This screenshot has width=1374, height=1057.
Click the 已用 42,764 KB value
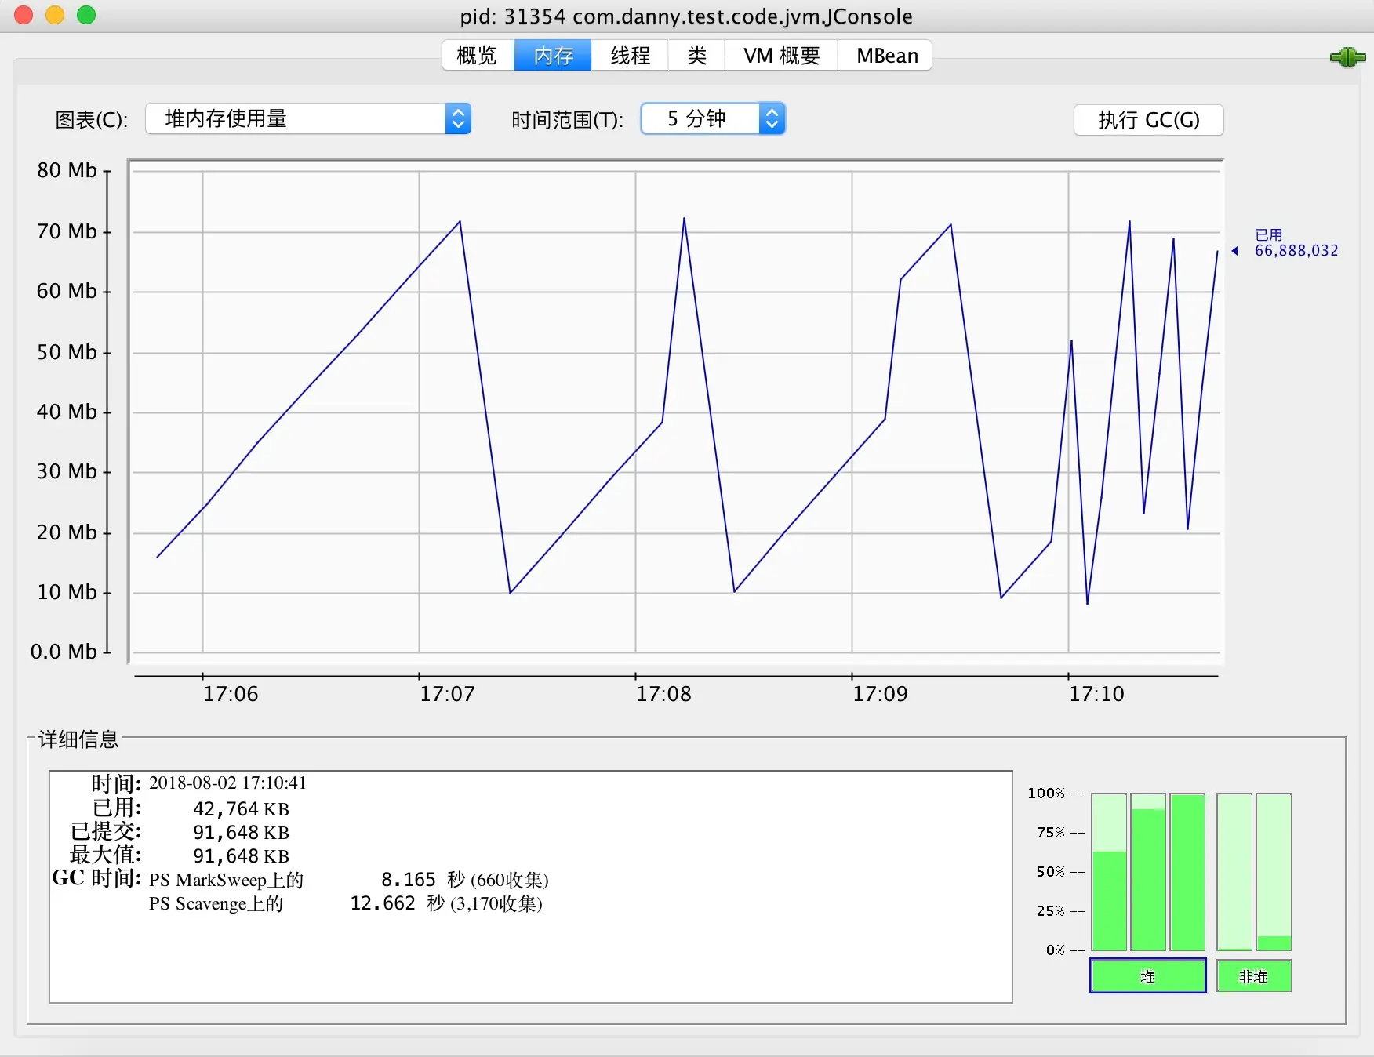(242, 809)
